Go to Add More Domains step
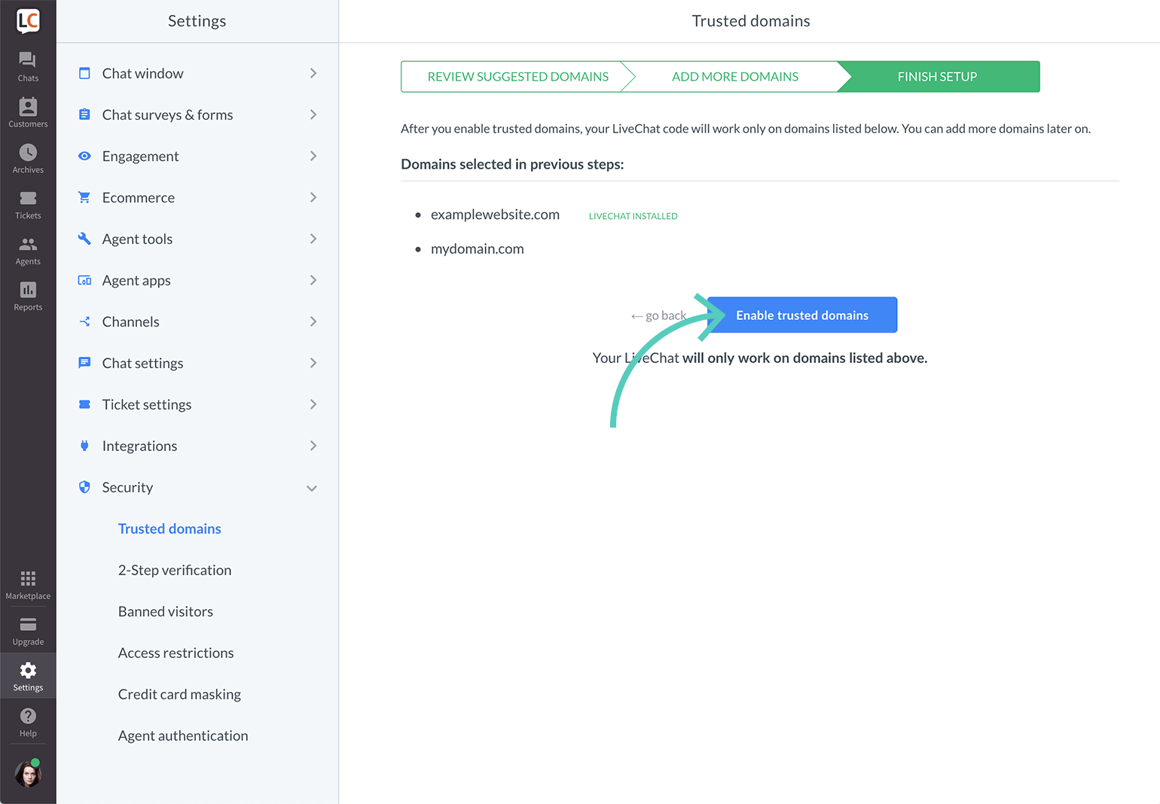Viewport: 1160px width, 804px height. (x=735, y=77)
